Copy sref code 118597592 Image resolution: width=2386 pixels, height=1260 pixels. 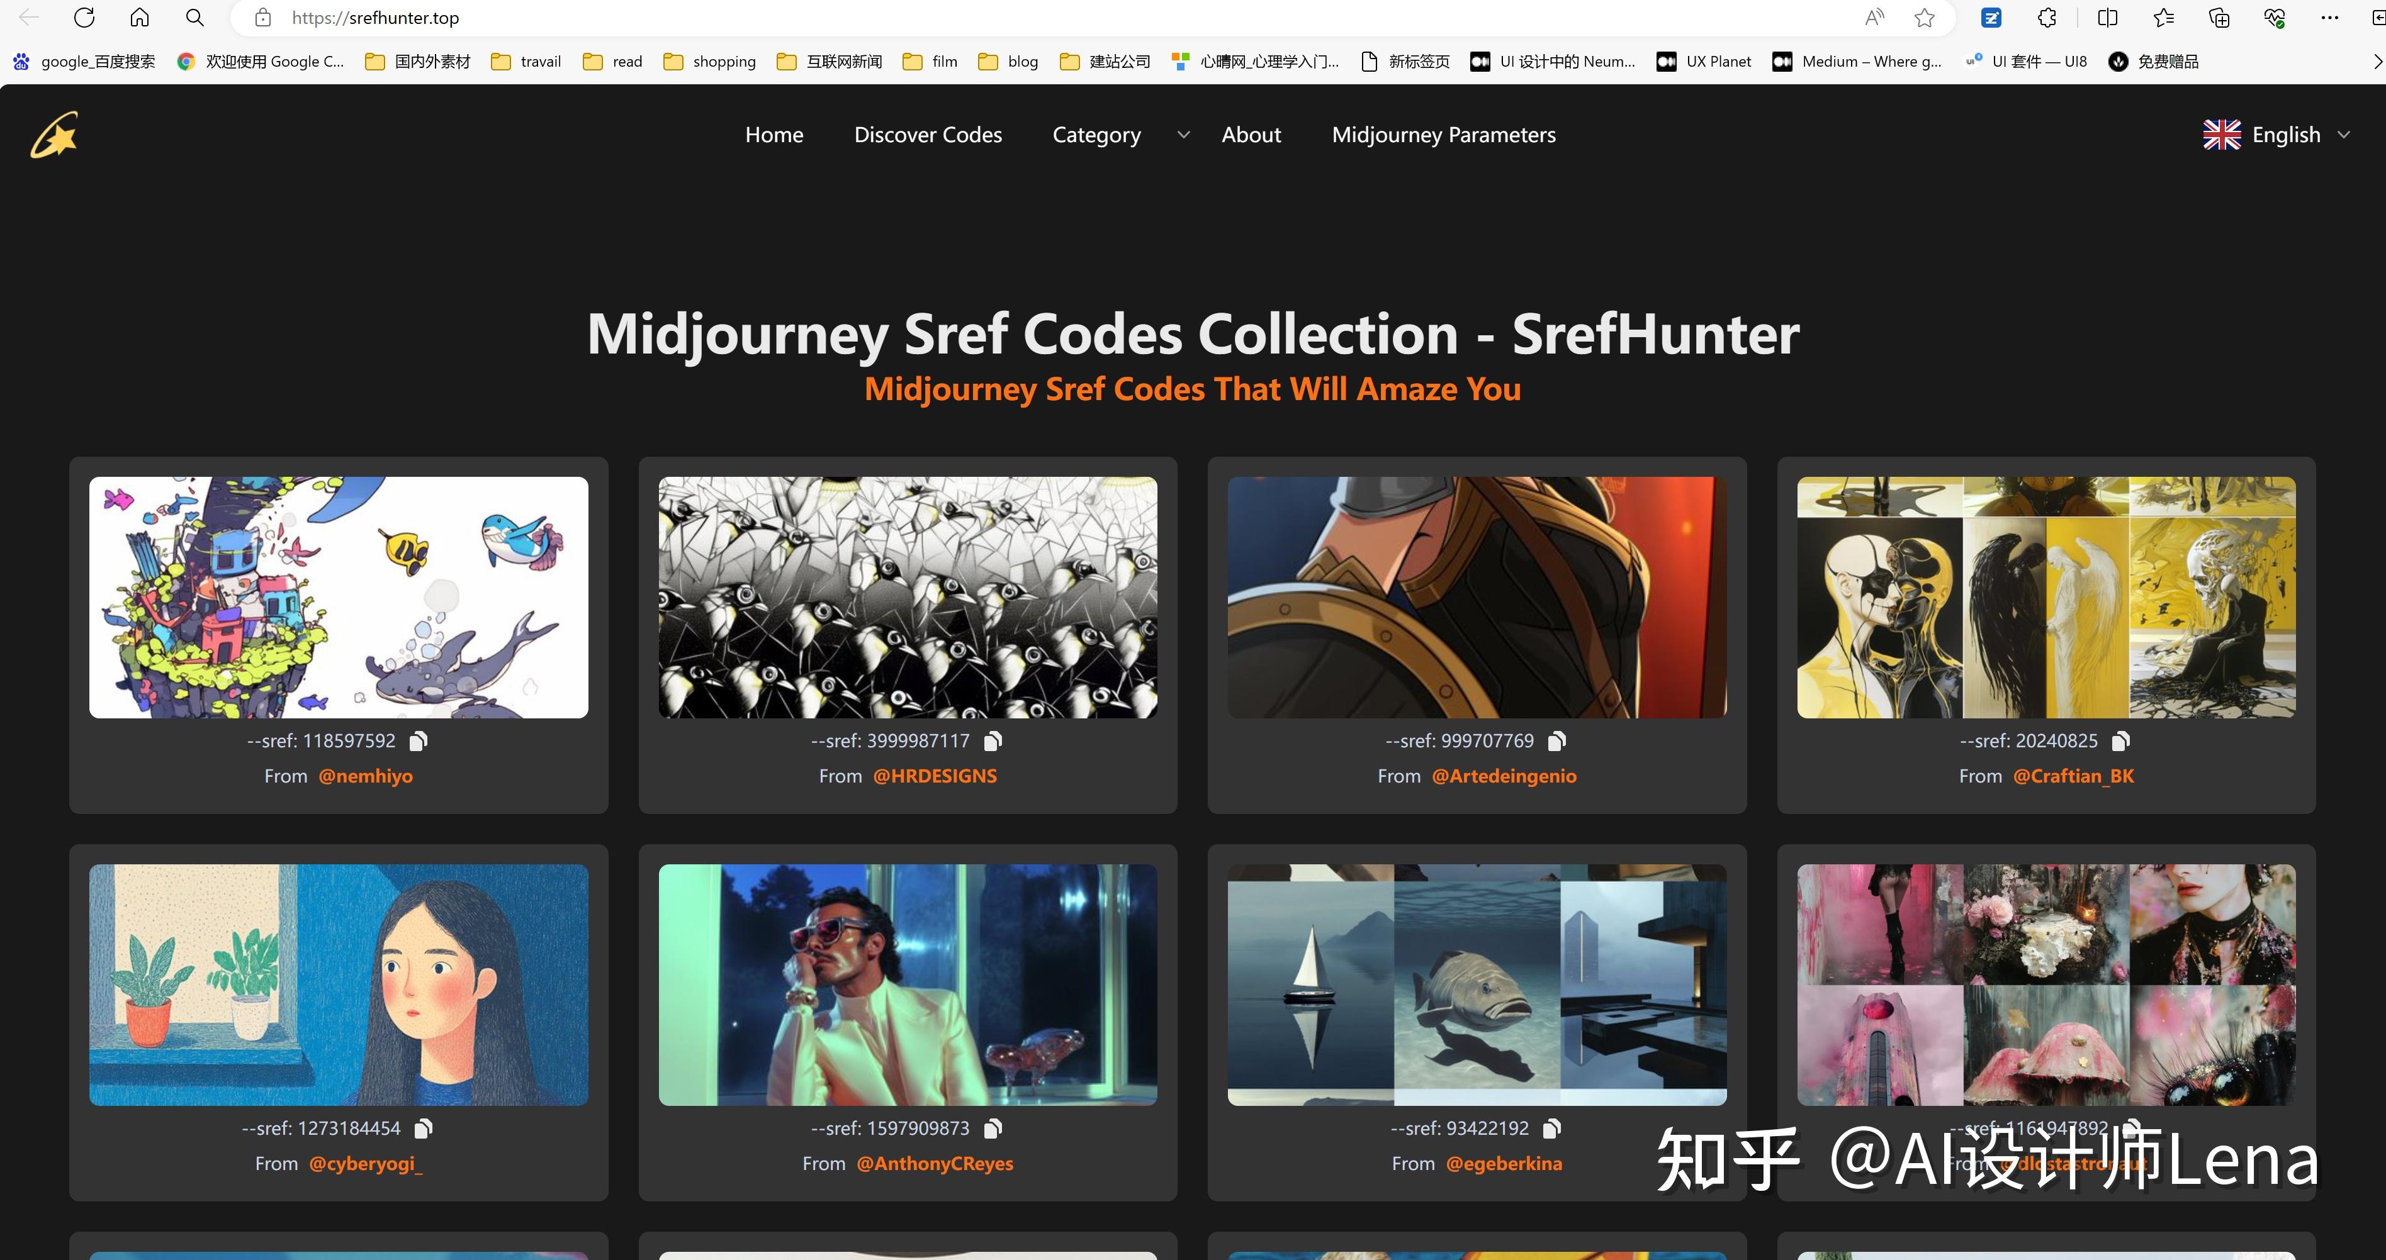[419, 740]
